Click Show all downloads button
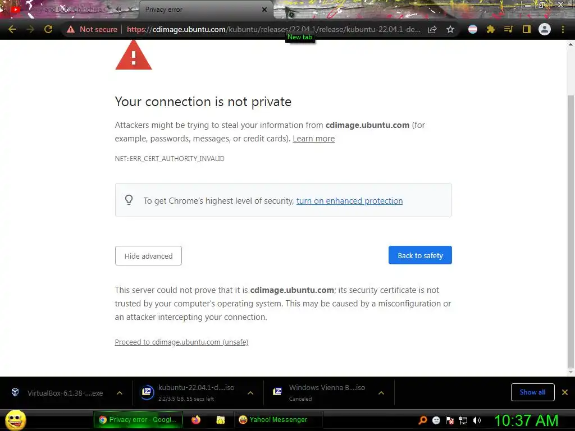Screen dimensions: 575x431 coord(532,392)
